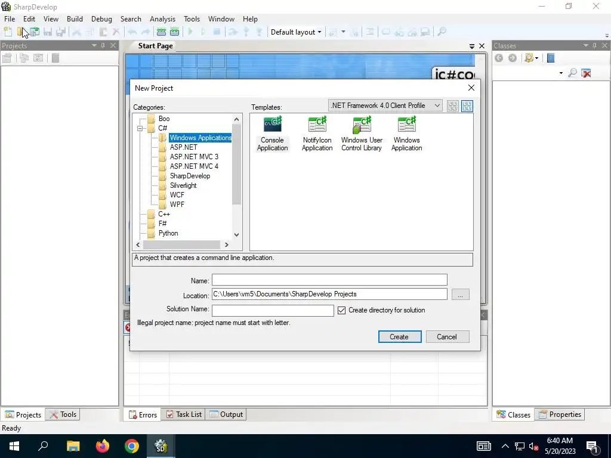Open Firefox from the taskbar

(x=103, y=446)
